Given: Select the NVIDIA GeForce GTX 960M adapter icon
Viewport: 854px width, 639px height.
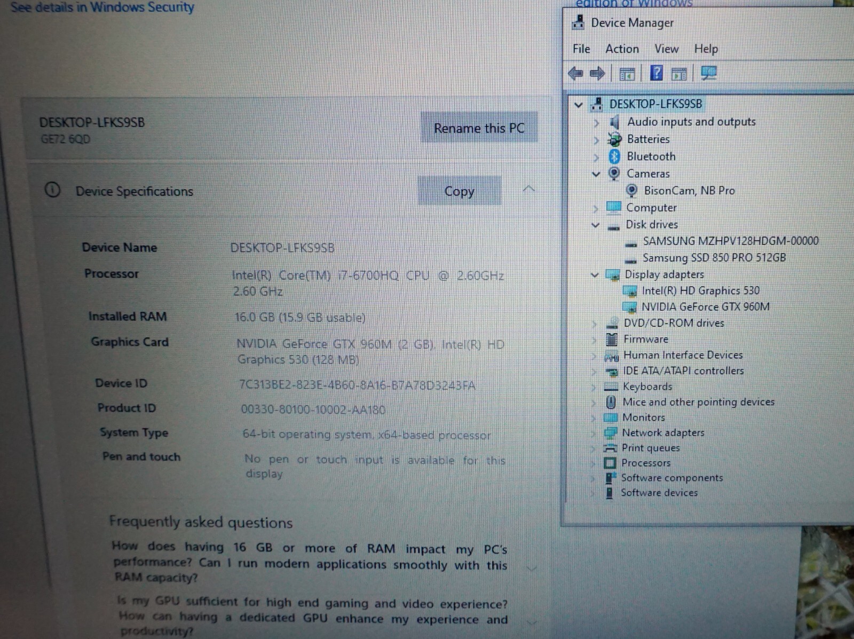Looking at the screenshot, I should point(630,307).
